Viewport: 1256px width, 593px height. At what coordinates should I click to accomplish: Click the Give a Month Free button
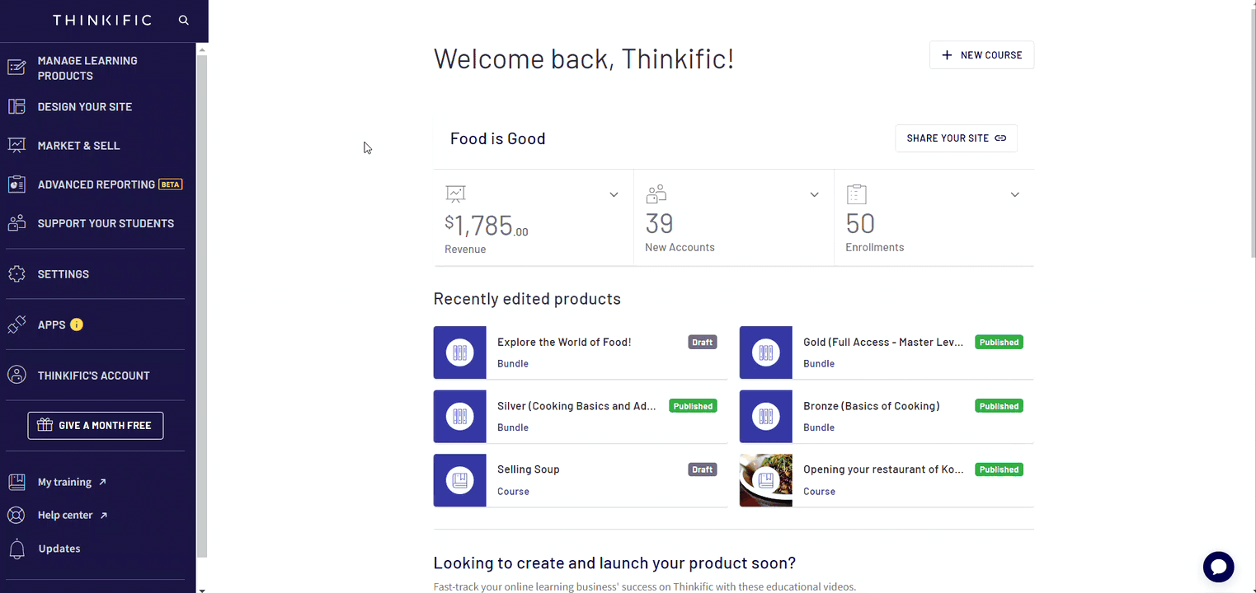(x=96, y=425)
